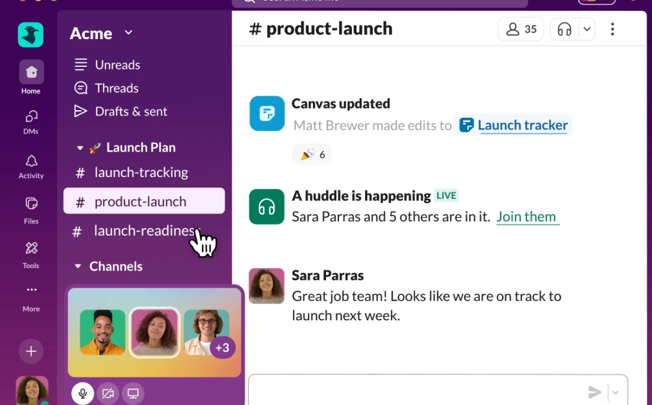Collapse the Channels section
Image resolution: width=652 pixels, height=405 pixels.
(78, 266)
